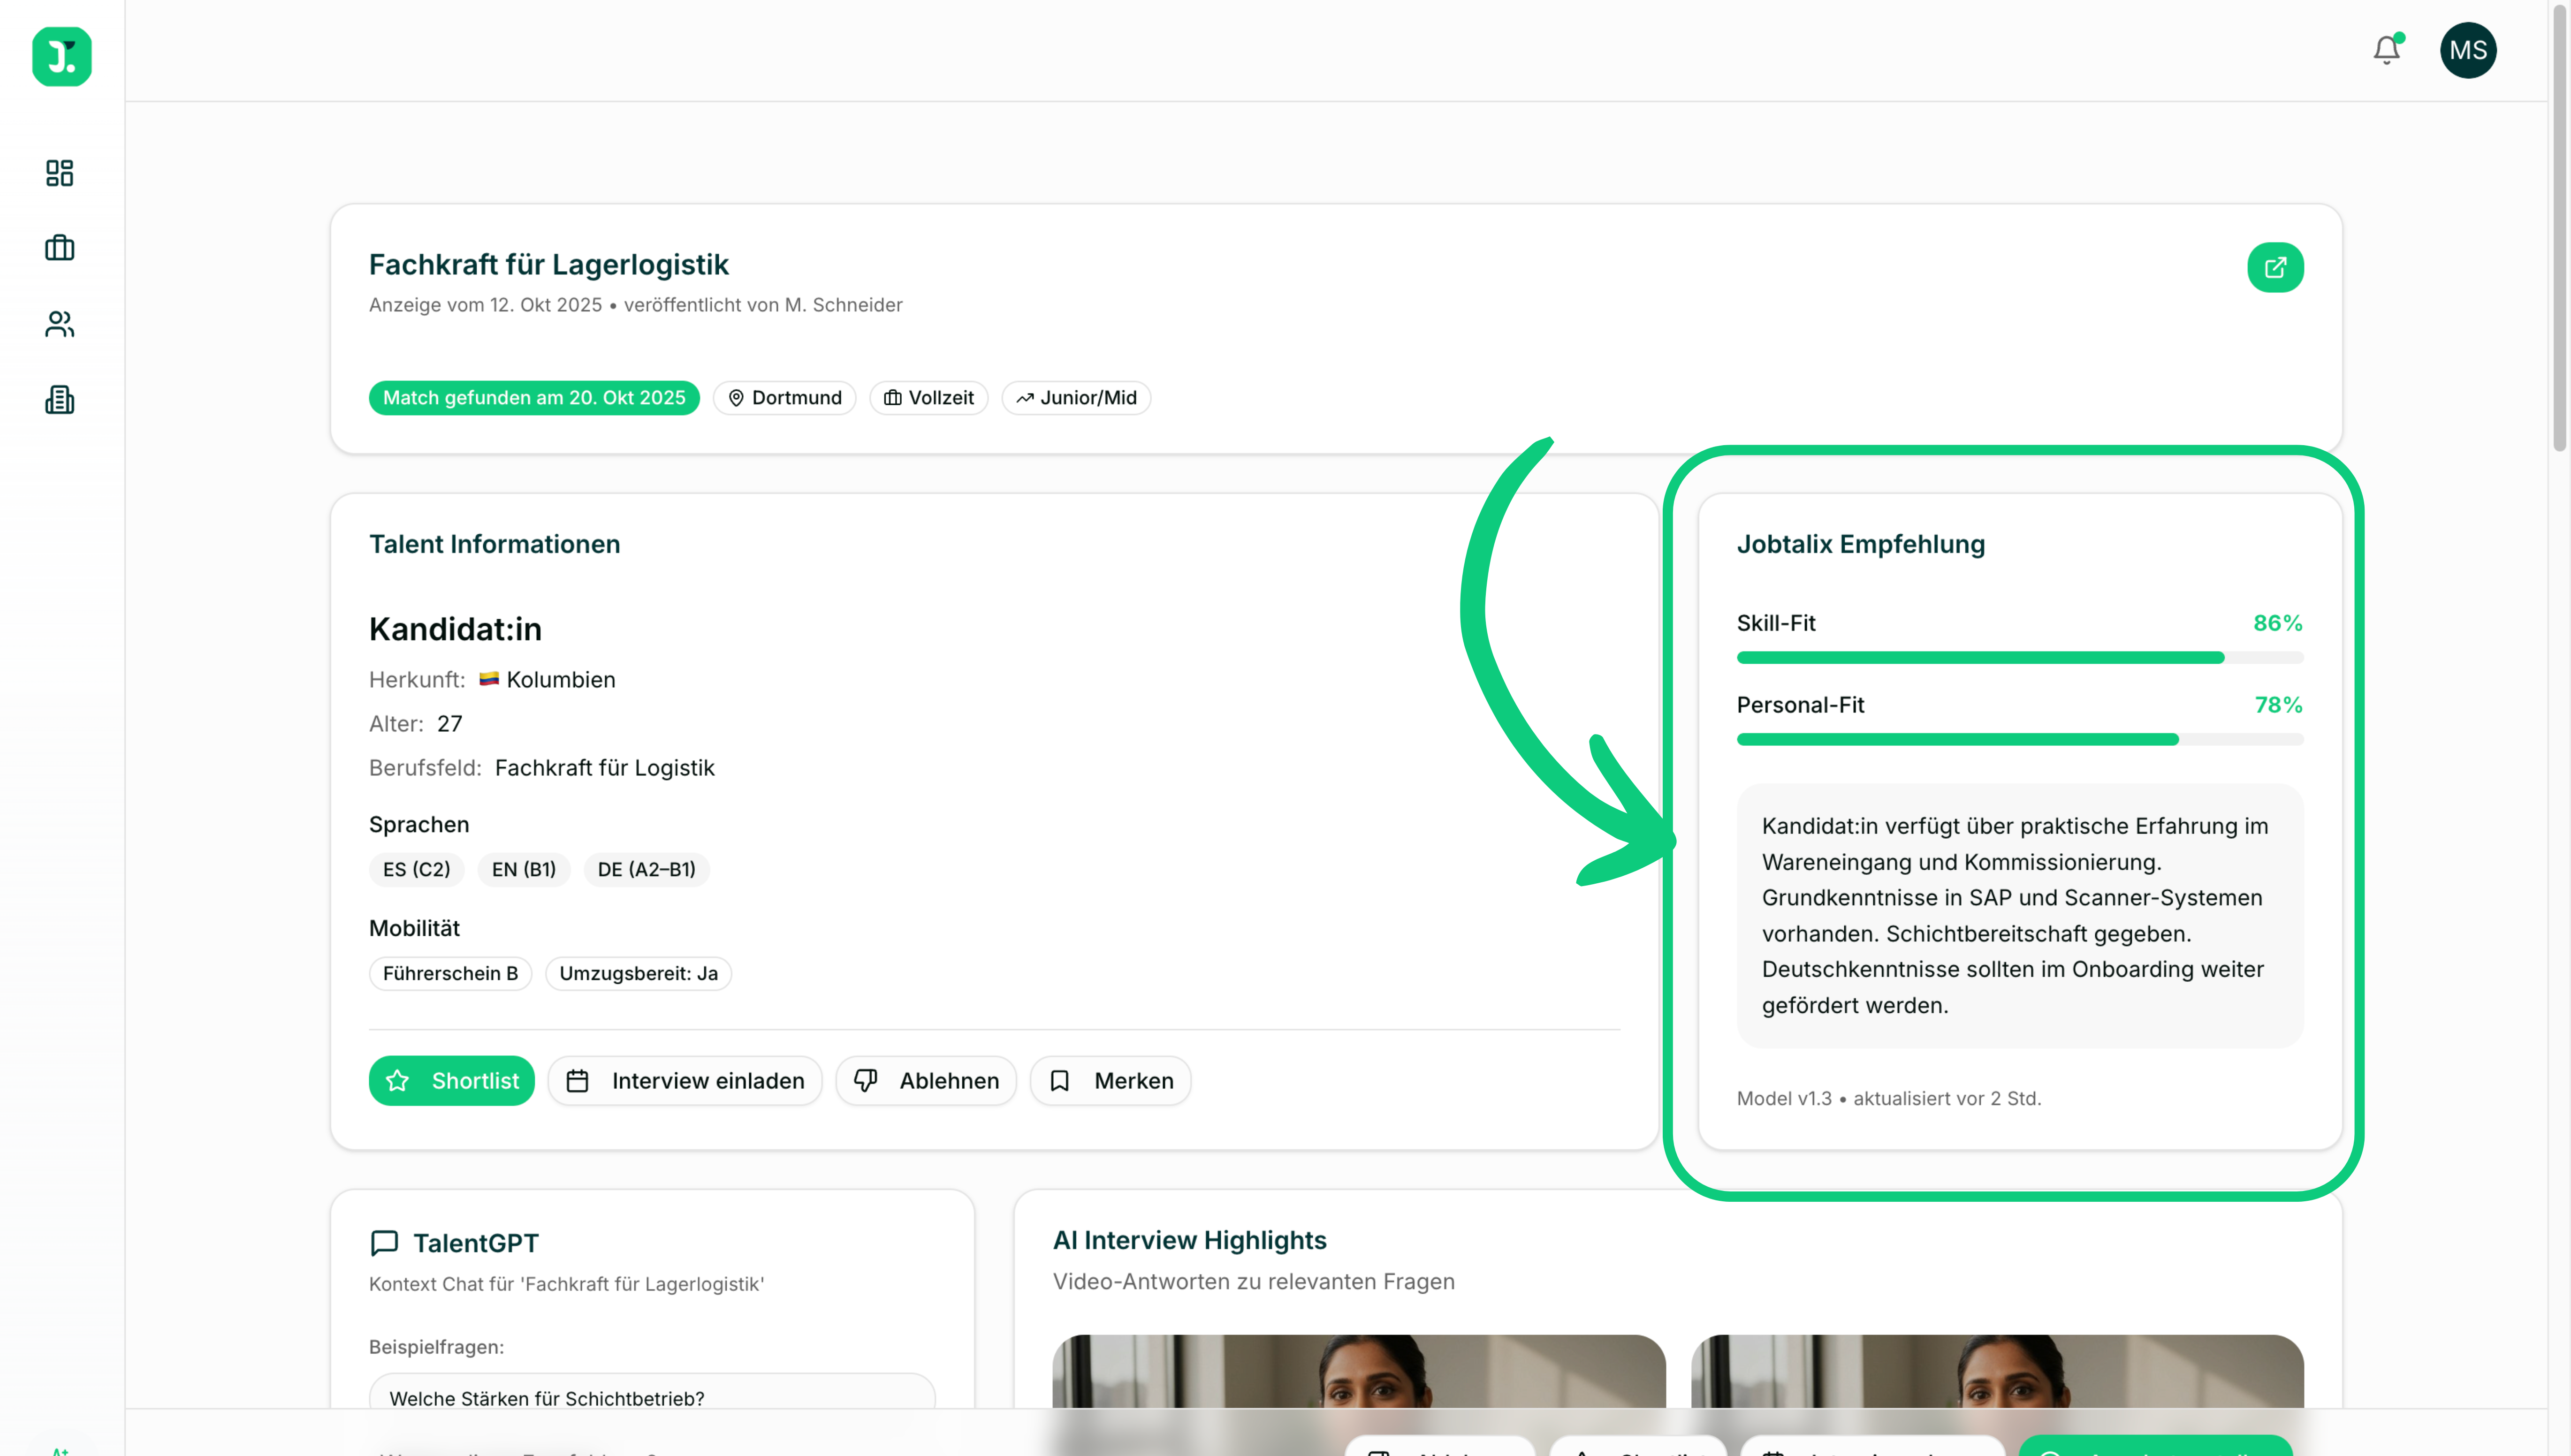Viewport: 2571px width, 1456px height.
Task: Open the dashboard grid icon in sidebar
Action: pyautogui.click(x=60, y=173)
